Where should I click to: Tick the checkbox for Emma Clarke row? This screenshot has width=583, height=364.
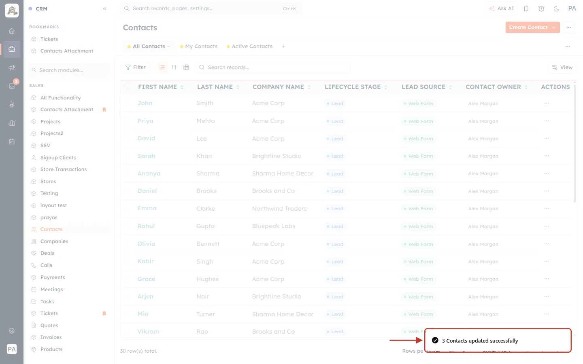pos(127,209)
